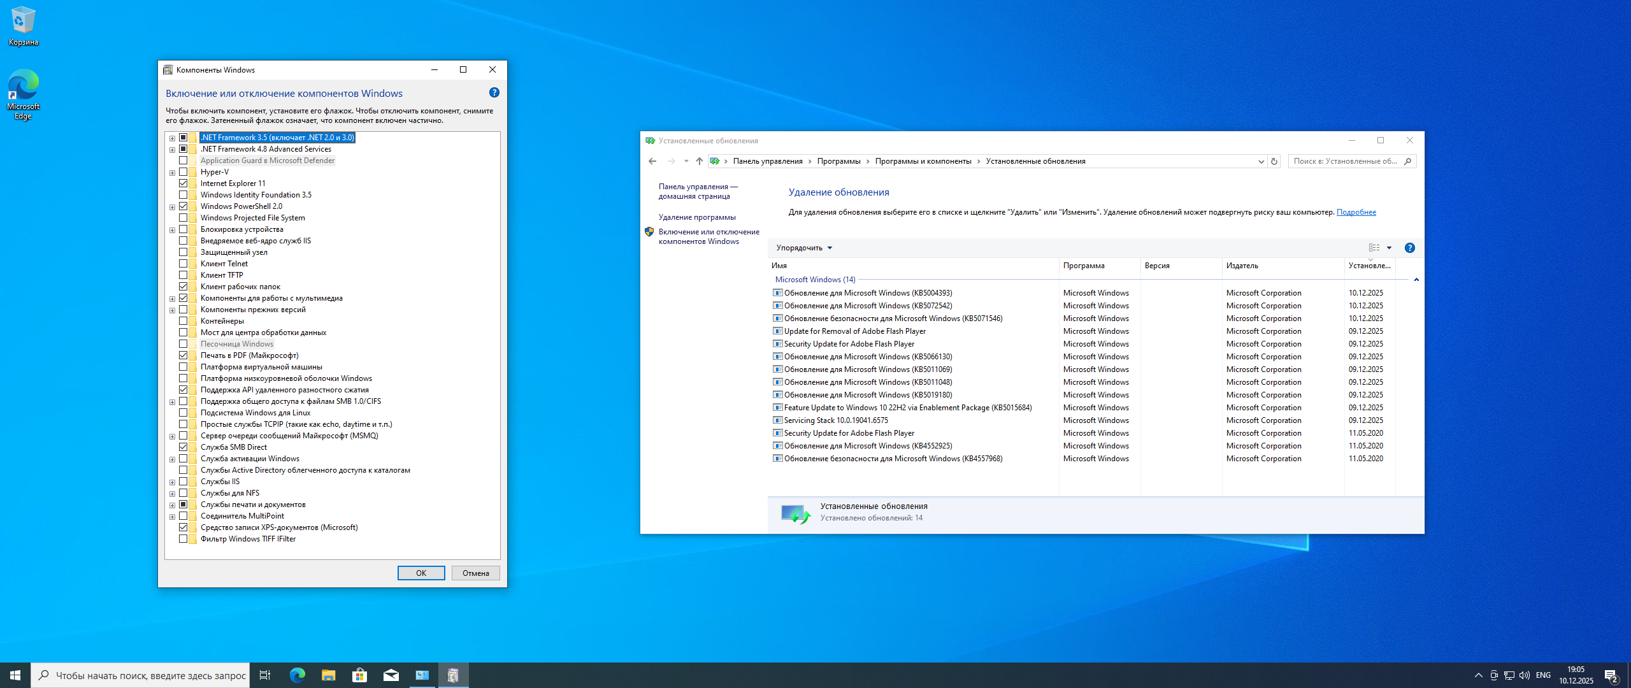Open the Recycle Bin desktop icon
This screenshot has width=1631, height=688.
(x=23, y=25)
